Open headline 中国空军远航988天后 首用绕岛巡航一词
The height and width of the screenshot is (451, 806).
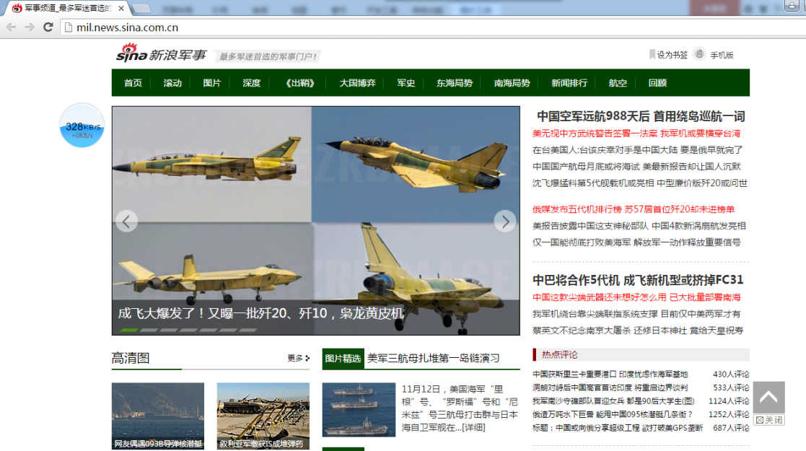pos(641,116)
